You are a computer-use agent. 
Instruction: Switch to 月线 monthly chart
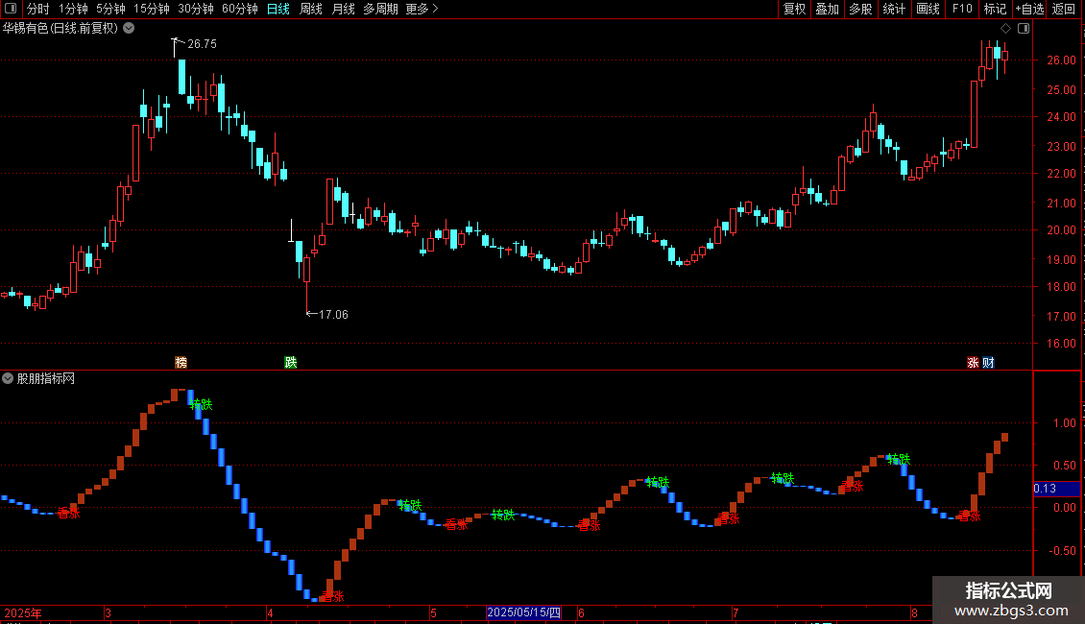click(343, 9)
